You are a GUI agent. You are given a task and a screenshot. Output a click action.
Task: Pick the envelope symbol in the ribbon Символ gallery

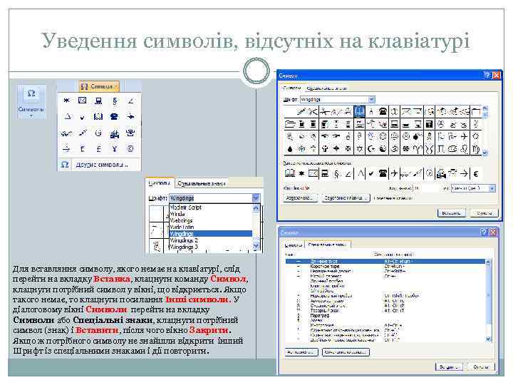(x=83, y=101)
